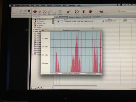This screenshot has width=136, height=102.
Task: Collapse the LIBRARY sidebar section
Action: coord(33,17)
